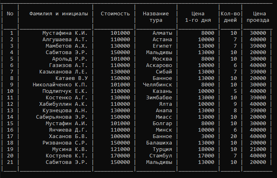This screenshot has height=178, width=277.
Task: Select the name 'Хабибуллин А.К.'
Action: pyautogui.click(x=64, y=104)
